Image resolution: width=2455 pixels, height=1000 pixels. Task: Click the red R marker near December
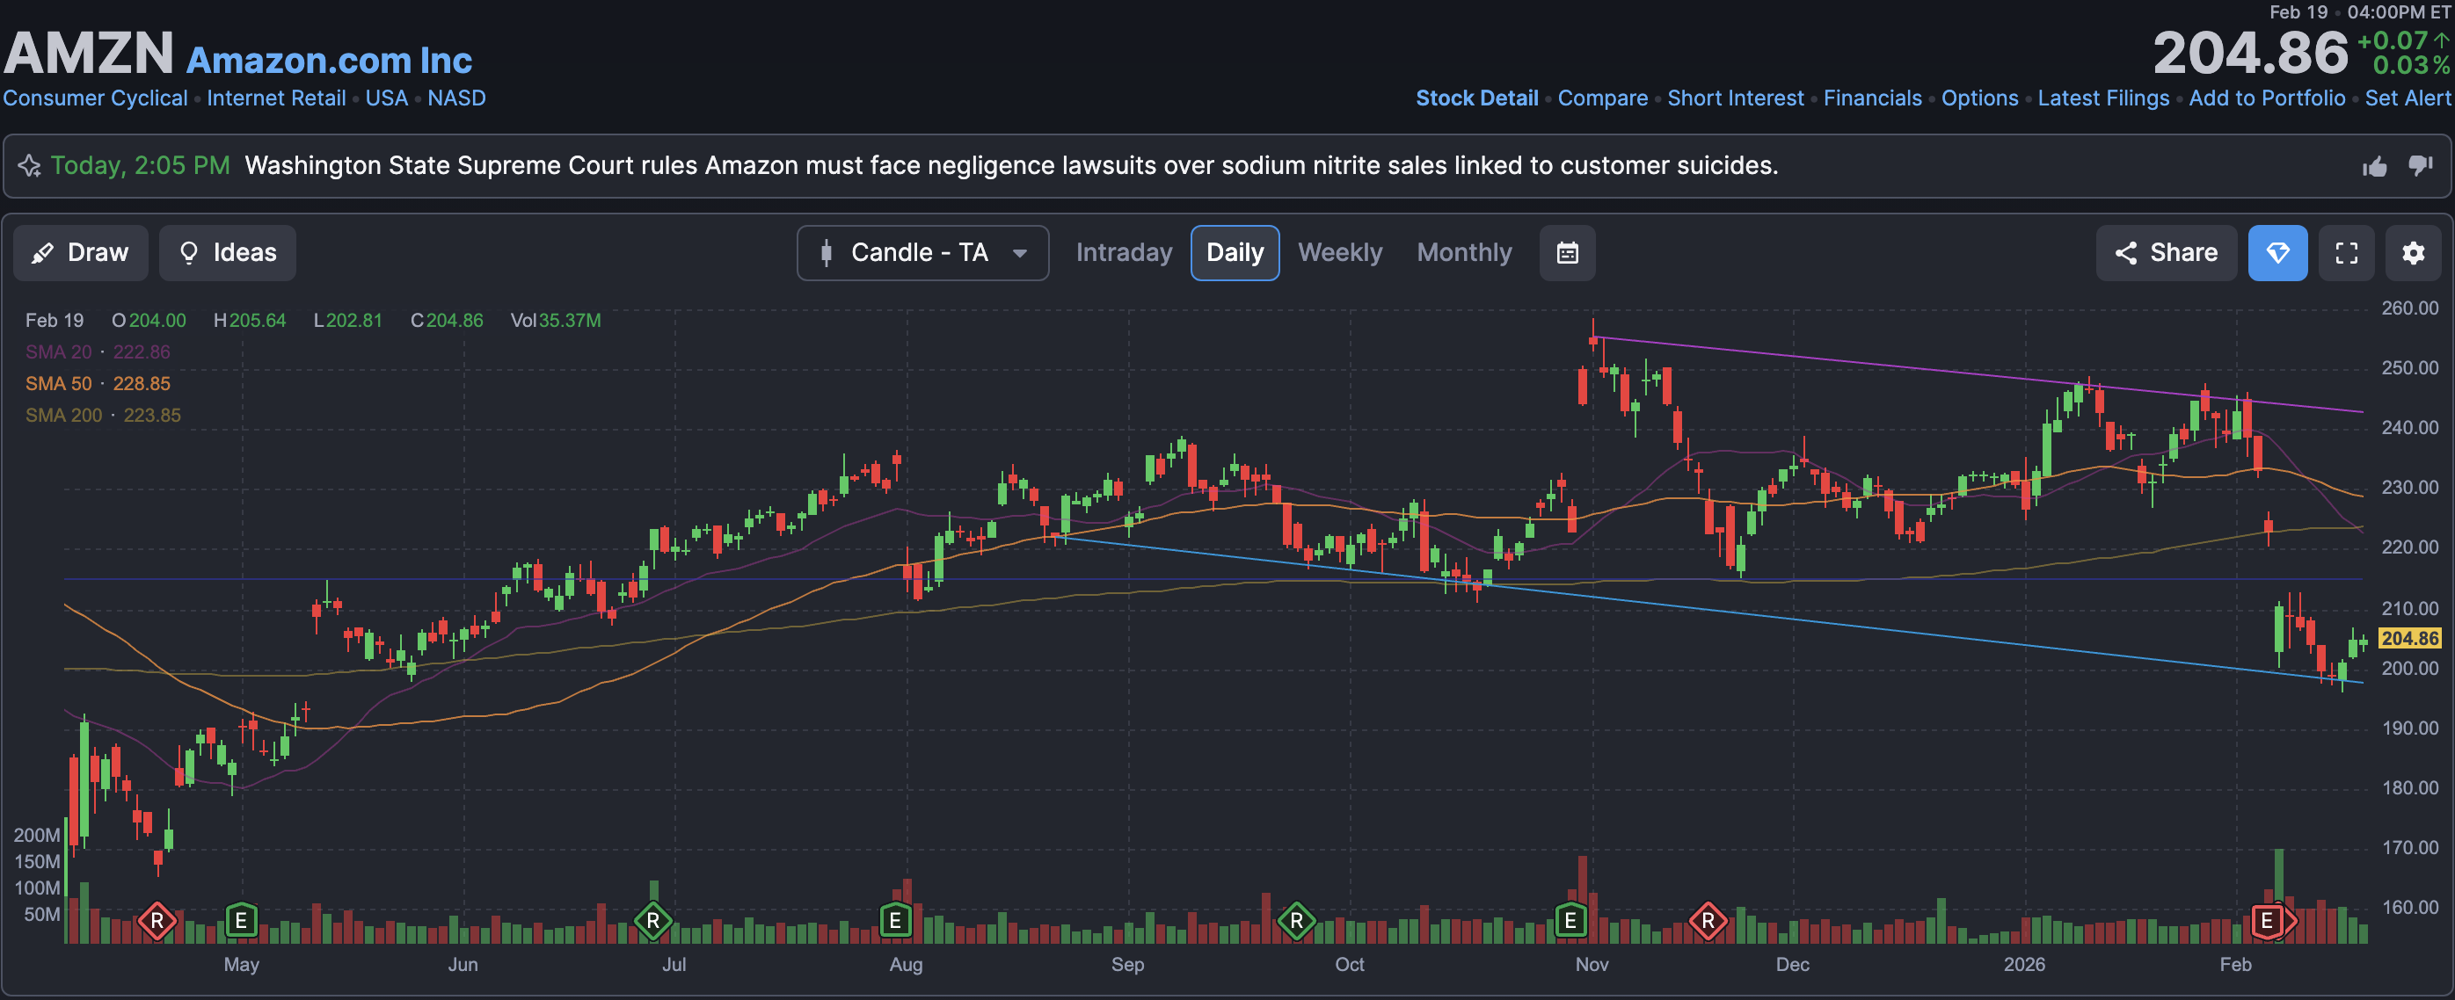point(1707,920)
